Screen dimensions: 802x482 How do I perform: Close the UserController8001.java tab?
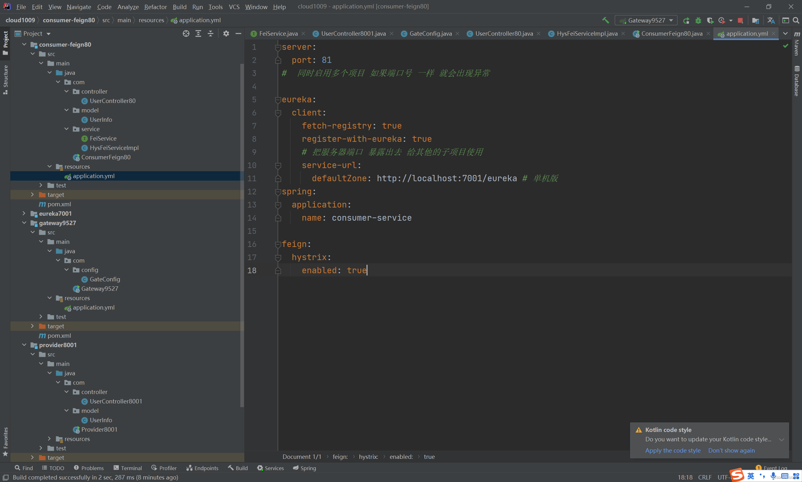pyautogui.click(x=392, y=33)
